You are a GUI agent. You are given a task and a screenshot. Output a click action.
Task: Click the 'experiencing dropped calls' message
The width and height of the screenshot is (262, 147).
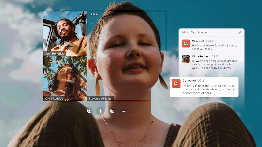click(215, 64)
